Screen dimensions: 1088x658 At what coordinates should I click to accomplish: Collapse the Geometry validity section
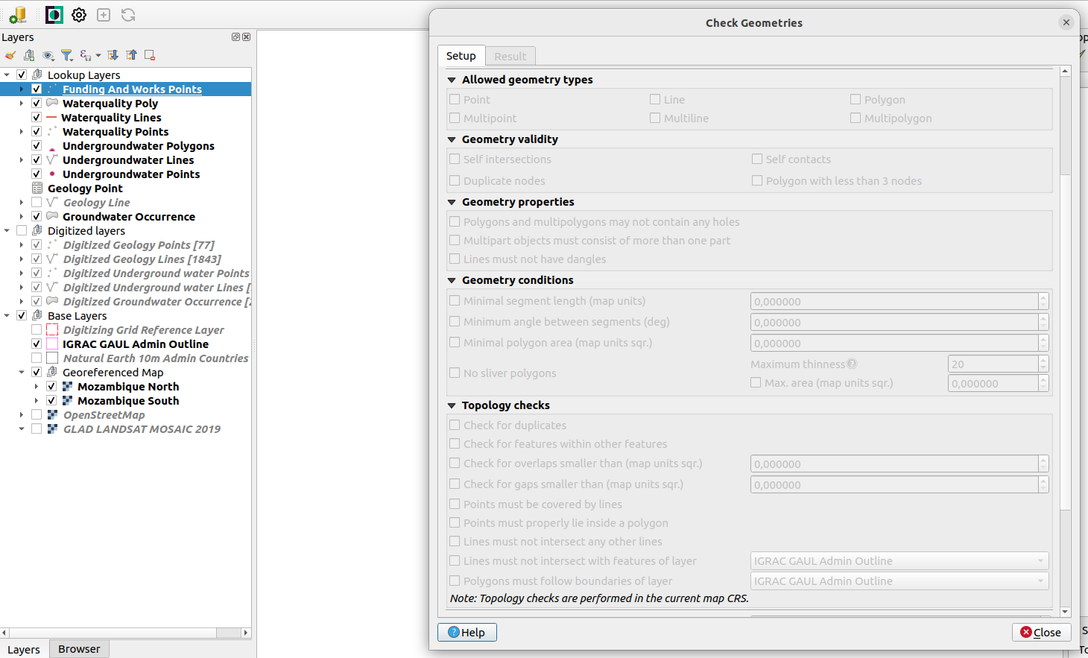(452, 139)
